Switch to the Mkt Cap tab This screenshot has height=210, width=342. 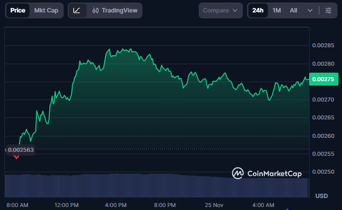[x=46, y=10]
